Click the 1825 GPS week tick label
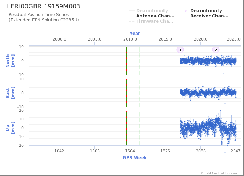 point(165,151)
